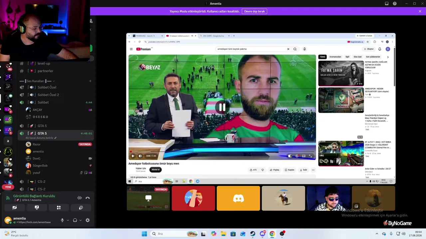Show more filter chips with right chevron

click(x=388, y=57)
